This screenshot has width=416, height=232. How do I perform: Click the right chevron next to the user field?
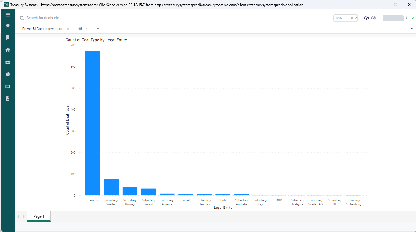(407, 18)
